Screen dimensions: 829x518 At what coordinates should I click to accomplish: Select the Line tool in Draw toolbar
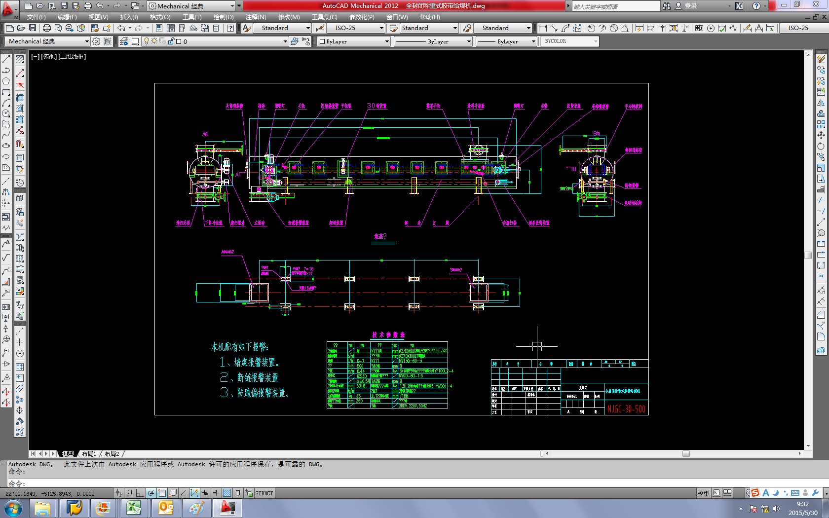pos(6,59)
